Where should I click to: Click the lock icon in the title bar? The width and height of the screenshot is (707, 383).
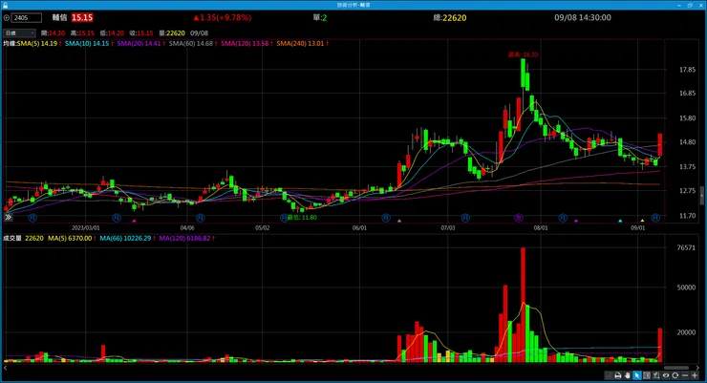coord(5,5)
